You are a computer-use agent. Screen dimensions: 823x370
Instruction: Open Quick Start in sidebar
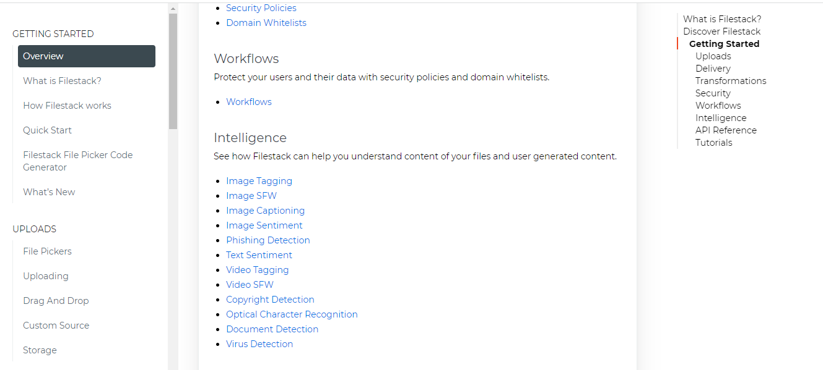click(47, 130)
